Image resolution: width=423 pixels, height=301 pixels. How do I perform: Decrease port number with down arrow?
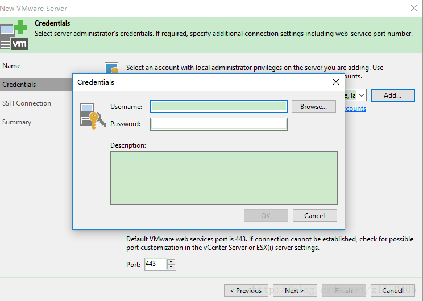171,267
